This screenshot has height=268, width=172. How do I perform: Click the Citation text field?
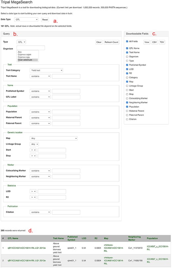(x=66, y=212)
